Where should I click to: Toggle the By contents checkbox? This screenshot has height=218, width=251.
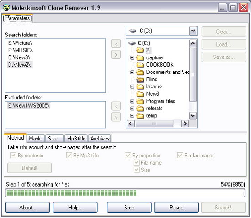13,156
